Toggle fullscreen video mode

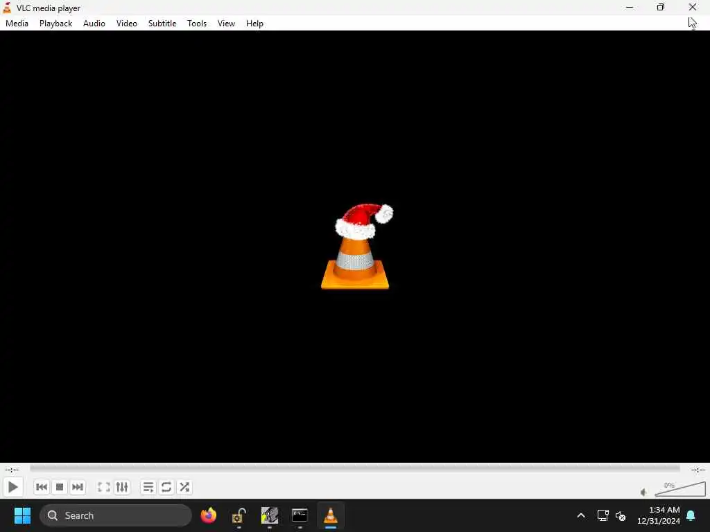(x=104, y=487)
